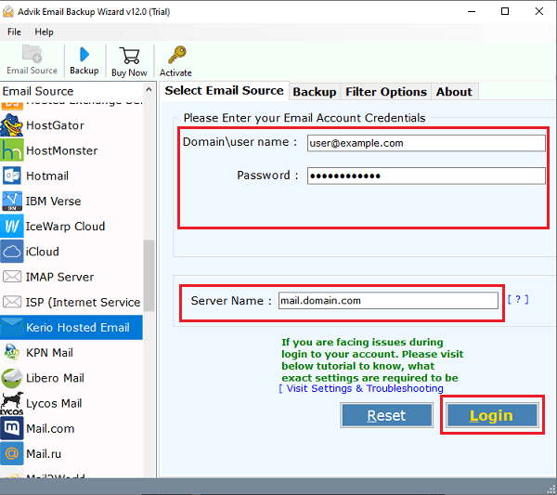This screenshot has width=557, height=495.
Task: Select the HostGator icon in source list
Action: point(12,125)
